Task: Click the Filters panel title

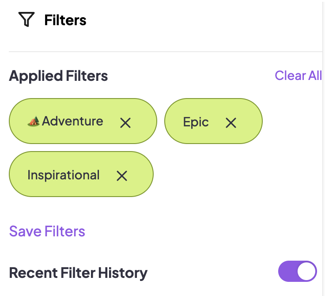Action: pyautogui.click(x=65, y=20)
